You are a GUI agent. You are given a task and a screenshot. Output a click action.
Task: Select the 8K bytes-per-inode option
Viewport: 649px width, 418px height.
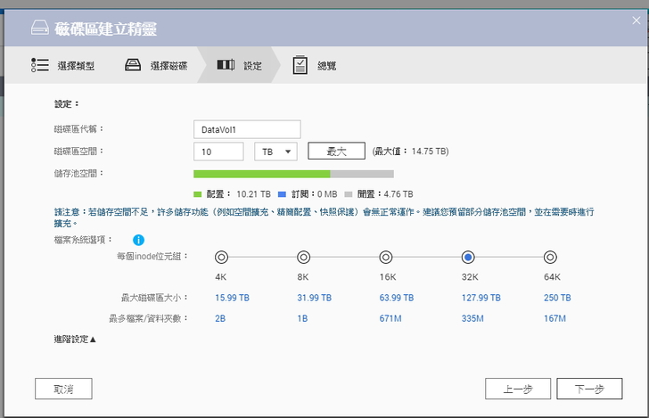[x=303, y=257]
